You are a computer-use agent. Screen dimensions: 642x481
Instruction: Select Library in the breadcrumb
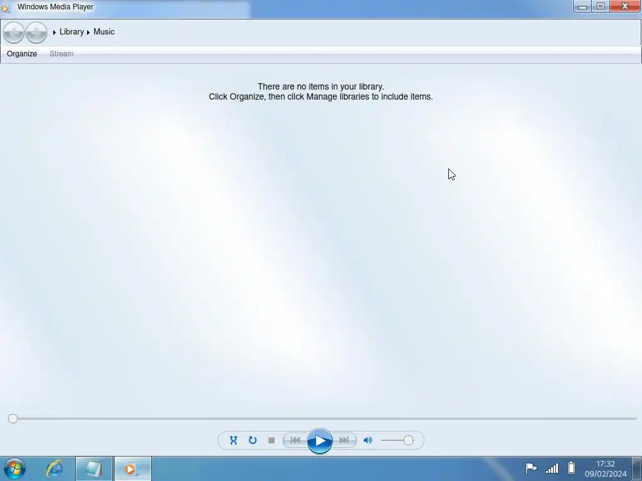71,32
